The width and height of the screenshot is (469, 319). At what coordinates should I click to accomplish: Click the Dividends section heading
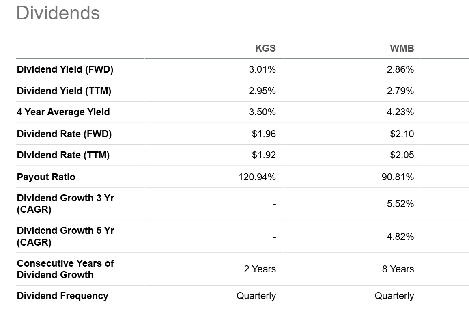[x=58, y=13]
